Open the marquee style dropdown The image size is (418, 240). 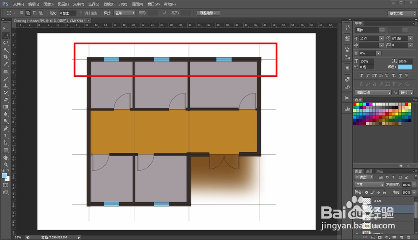[124, 13]
